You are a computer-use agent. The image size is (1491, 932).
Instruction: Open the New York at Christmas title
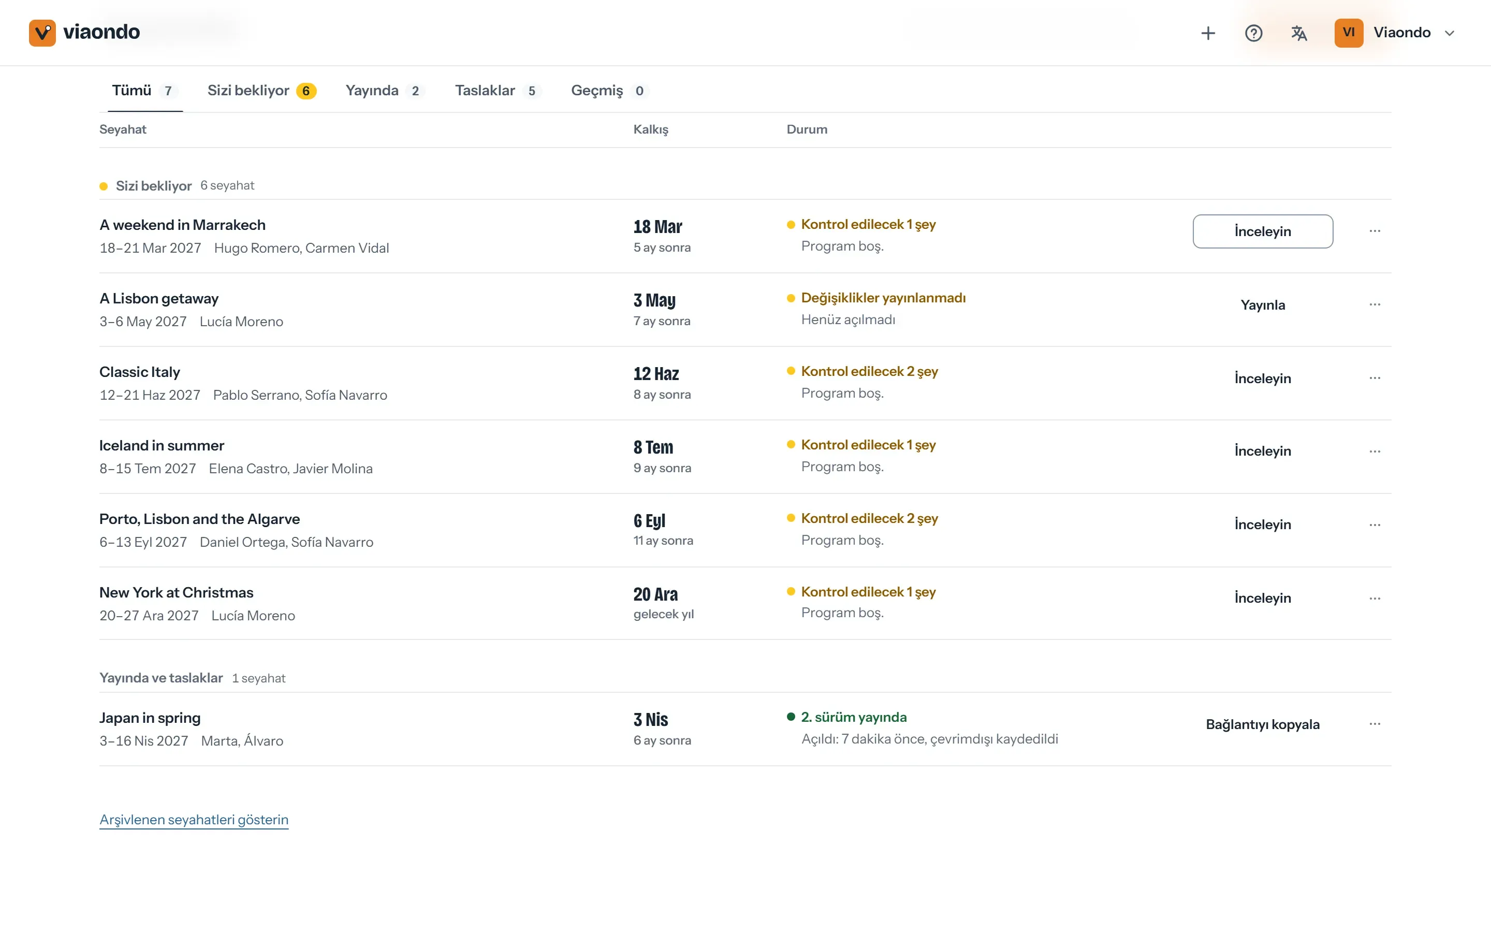pos(176,592)
